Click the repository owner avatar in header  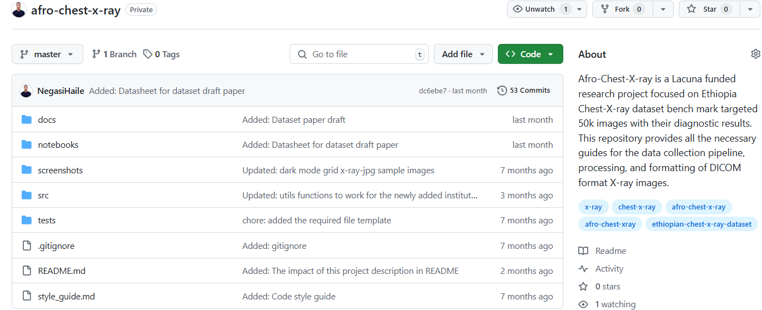[19, 9]
